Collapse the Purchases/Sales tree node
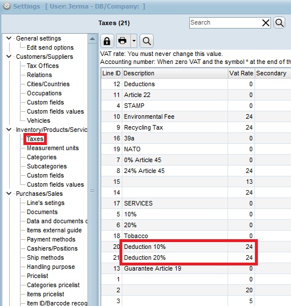The width and height of the screenshot is (291, 306). coord(9,194)
